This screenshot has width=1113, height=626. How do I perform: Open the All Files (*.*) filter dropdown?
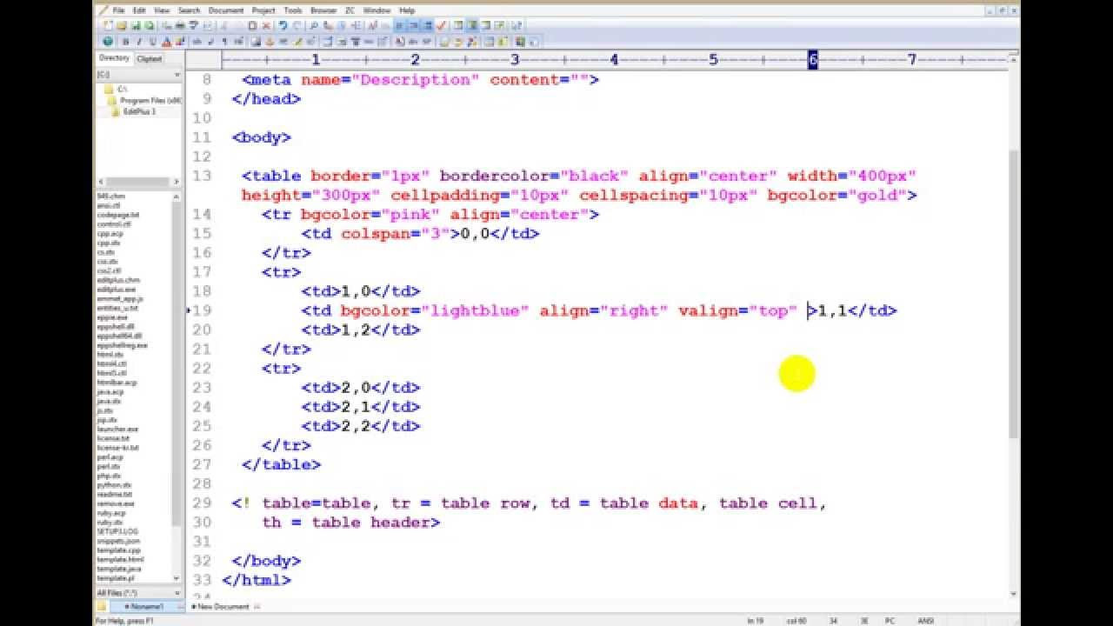(x=139, y=592)
